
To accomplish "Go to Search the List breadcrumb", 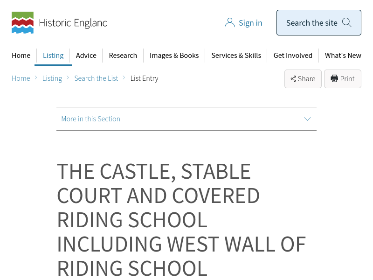I will tap(96, 78).
